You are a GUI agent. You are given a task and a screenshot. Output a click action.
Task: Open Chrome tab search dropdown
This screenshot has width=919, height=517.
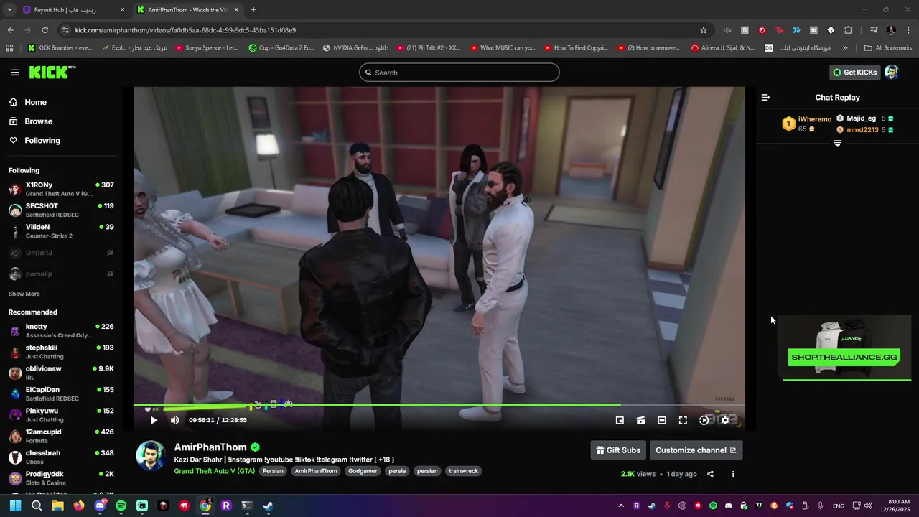pos(9,10)
